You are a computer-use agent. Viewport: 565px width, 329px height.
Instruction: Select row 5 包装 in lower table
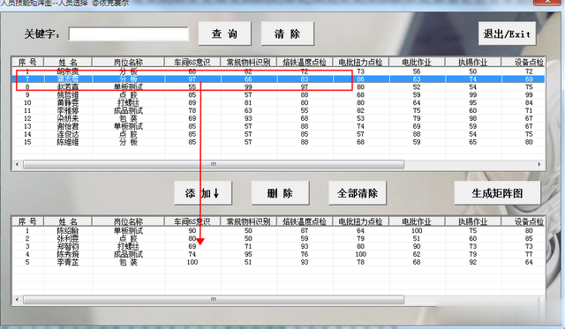coord(278,263)
